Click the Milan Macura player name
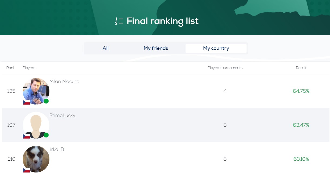Viewport: 330px width, 176px height. (64, 81)
